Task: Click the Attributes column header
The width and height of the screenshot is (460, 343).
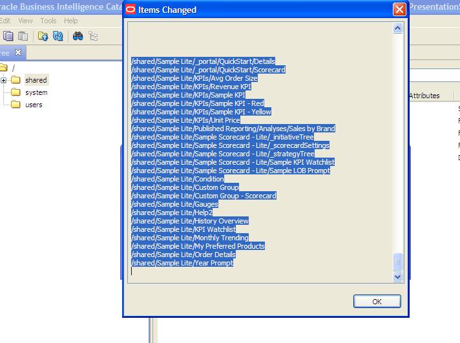Action: [424, 96]
